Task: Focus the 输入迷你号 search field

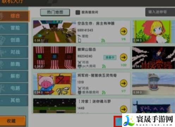Action: click(160, 12)
